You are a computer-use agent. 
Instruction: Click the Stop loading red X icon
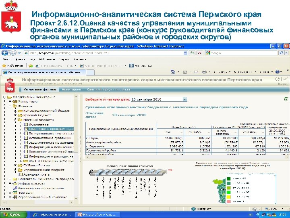click(199, 53)
